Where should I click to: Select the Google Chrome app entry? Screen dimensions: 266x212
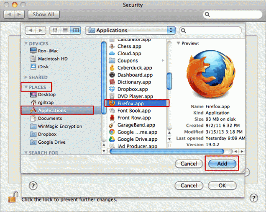(133, 132)
